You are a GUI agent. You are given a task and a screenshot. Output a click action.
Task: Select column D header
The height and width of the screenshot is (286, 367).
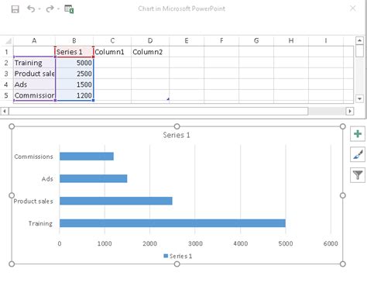coord(150,41)
